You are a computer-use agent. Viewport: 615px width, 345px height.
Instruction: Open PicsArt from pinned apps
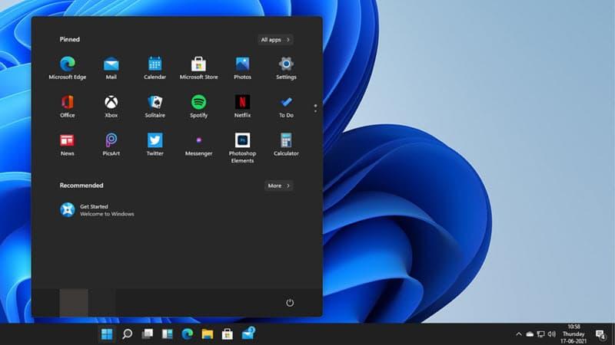[111, 141]
